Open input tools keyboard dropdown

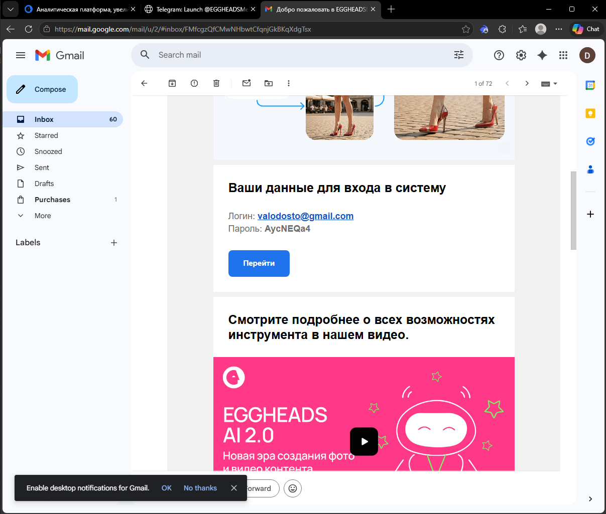click(x=549, y=84)
